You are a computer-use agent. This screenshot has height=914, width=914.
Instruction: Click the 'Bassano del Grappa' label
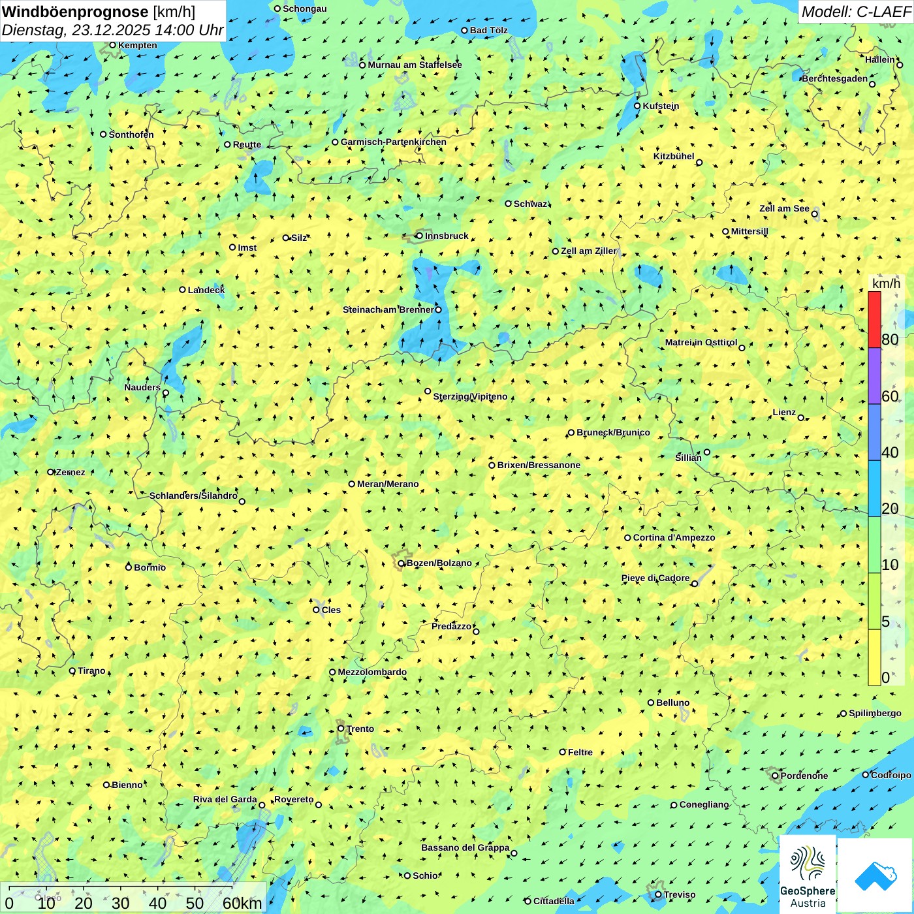click(x=465, y=847)
